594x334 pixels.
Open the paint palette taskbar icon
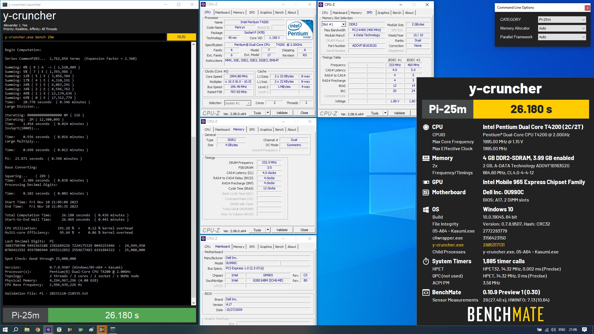pos(91,330)
